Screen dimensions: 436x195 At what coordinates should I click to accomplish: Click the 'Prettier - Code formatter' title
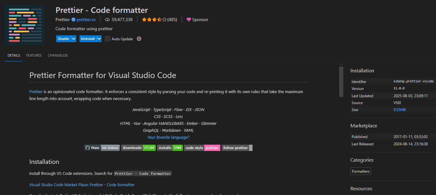tap(102, 10)
